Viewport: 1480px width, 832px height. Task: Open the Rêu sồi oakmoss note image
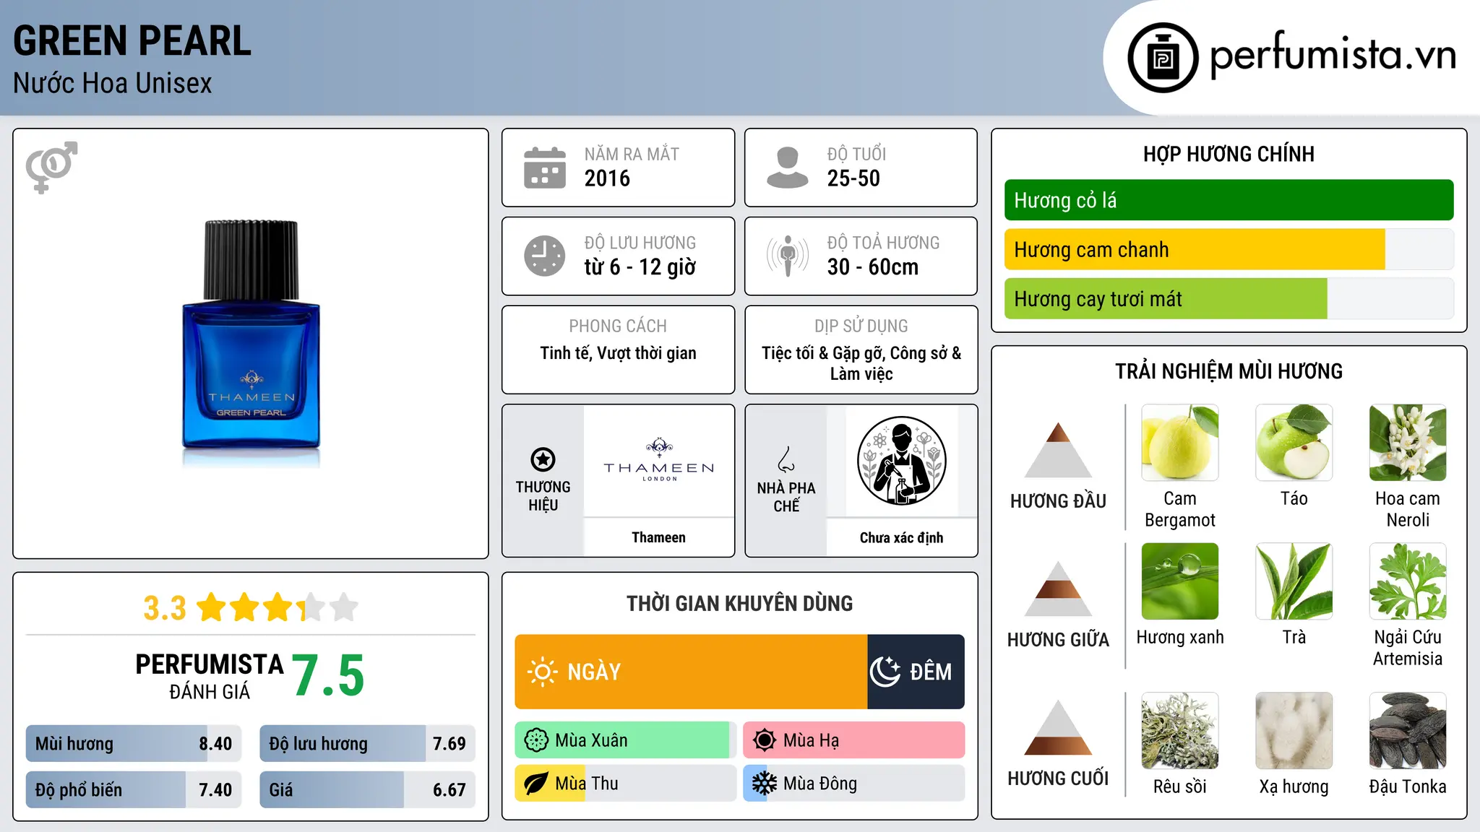1180,731
